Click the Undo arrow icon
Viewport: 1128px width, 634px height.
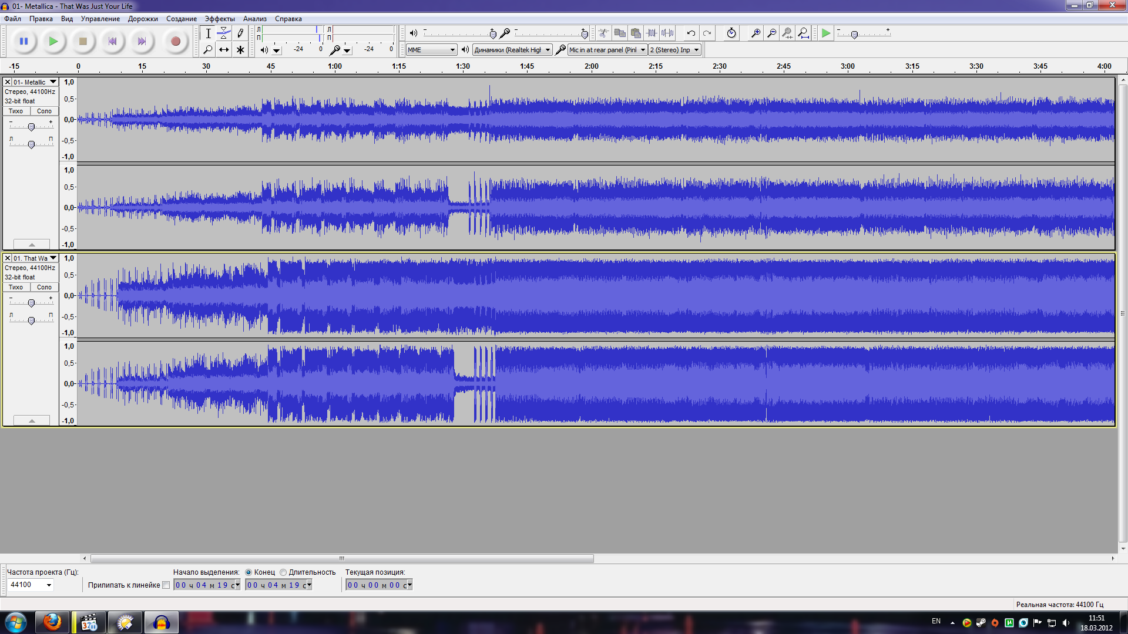691,33
